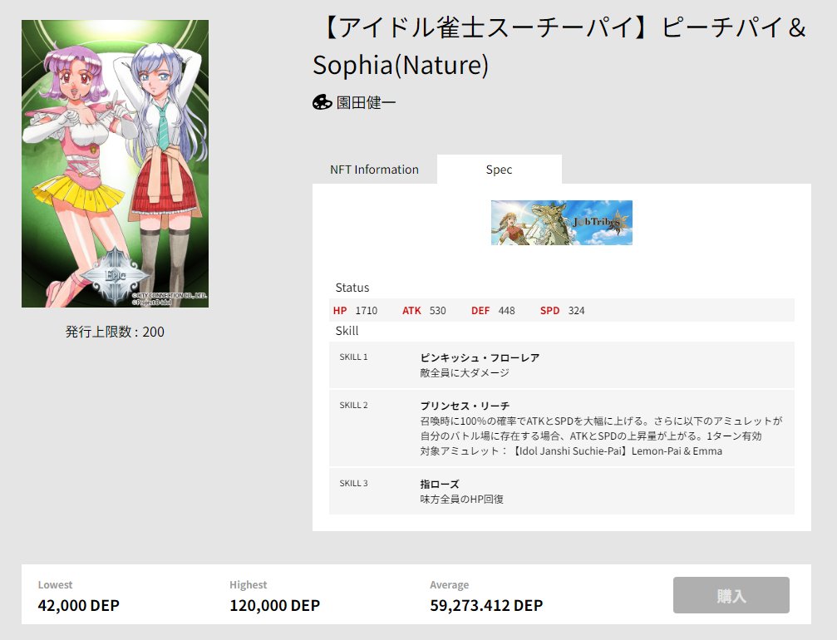The height and width of the screenshot is (640, 837).
Task: Click description 敵全員に大ダメージ
Action: pos(465,372)
